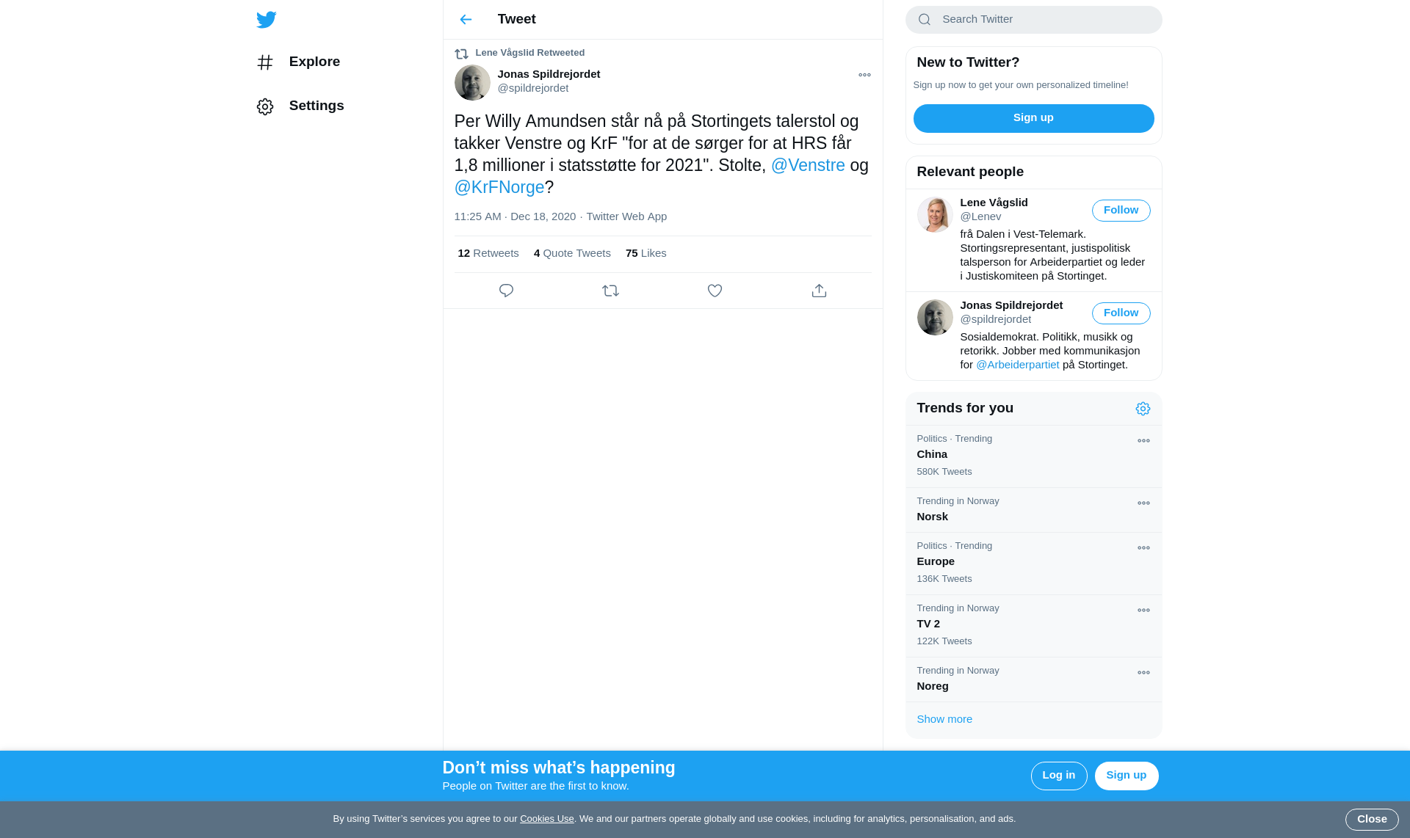1410x838 pixels.
Task: Focus the Search Twitter field
Action: pos(1033,20)
